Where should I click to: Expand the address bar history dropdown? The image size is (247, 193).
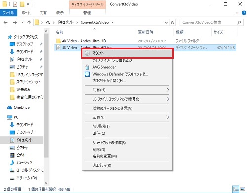click(x=166, y=22)
